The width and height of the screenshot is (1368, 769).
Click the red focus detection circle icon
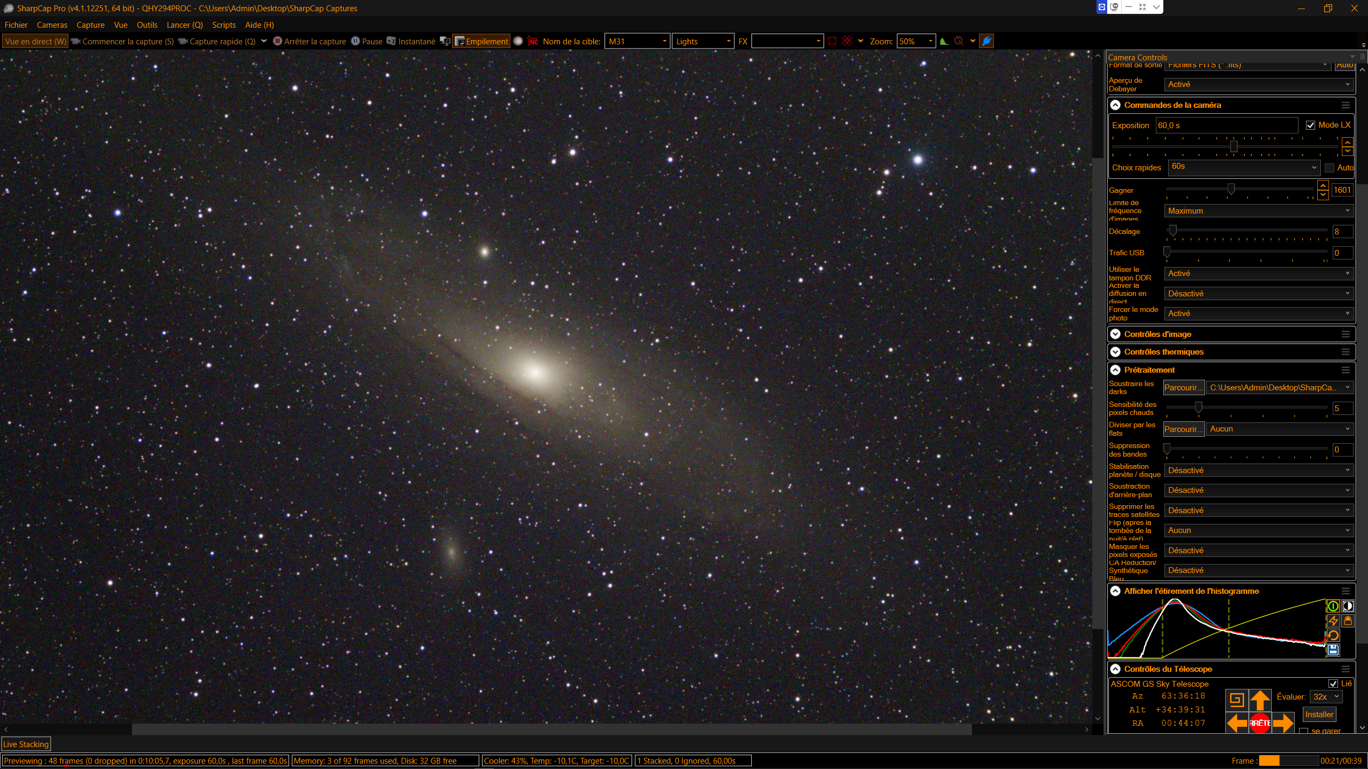[x=959, y=41]
